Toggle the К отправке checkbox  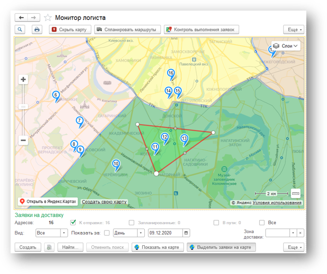click(x=73, y=223)
